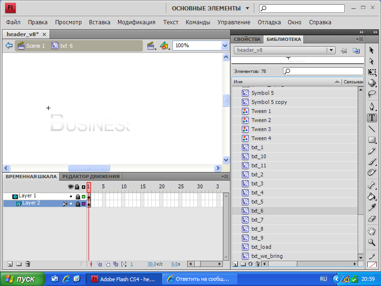Select the Pencil tool
Image resolution: width=381 pixels, height=286 pixels.
[371, 151]
